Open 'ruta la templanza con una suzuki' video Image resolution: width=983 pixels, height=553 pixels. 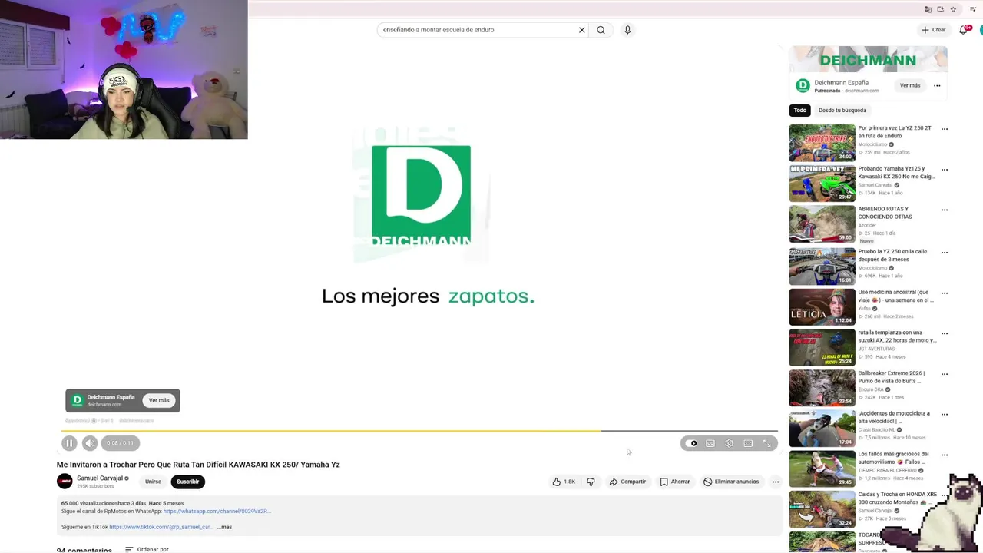pos(822,347)
